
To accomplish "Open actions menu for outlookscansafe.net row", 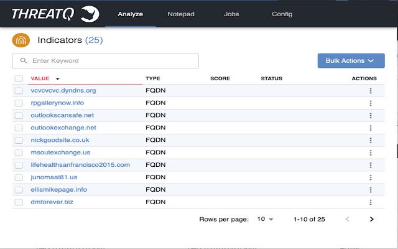I will click(x=371, y=115).
